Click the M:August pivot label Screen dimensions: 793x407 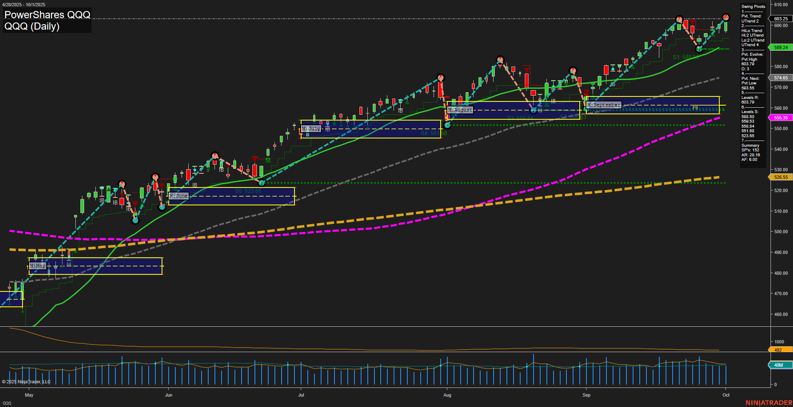460,110
